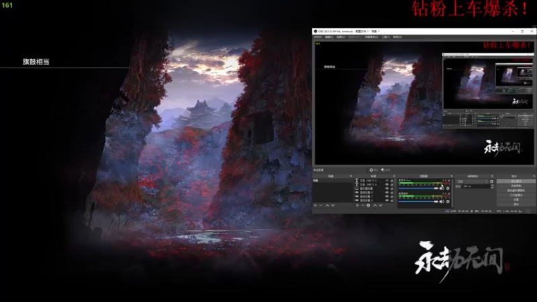
Task: Open 工具(T) menu in OBS
Action: coord(385,37)
